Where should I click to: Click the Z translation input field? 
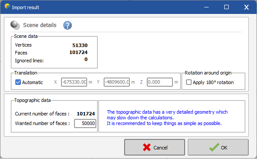pos(160,82)
